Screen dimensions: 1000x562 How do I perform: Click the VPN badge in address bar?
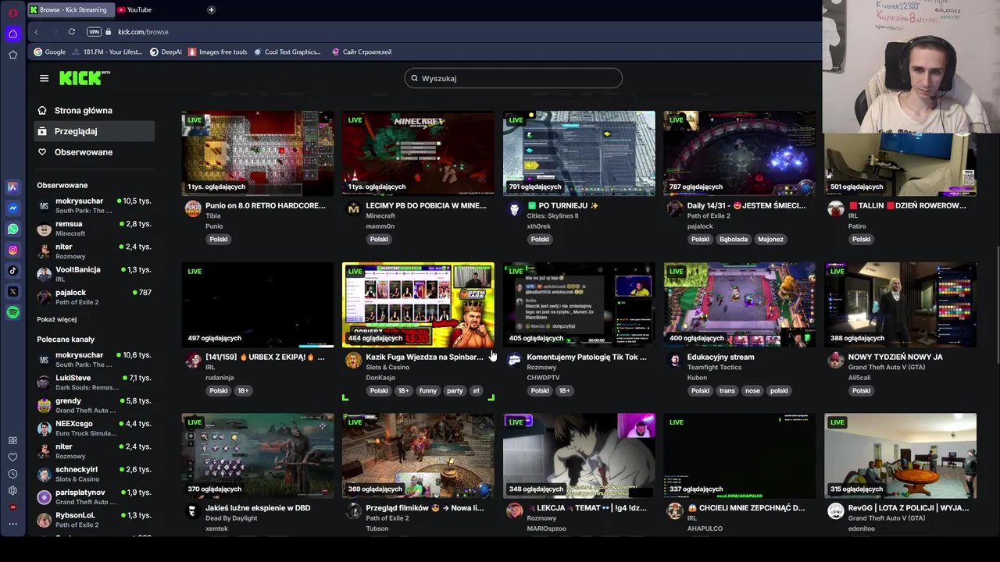click(x=95, y=32)
